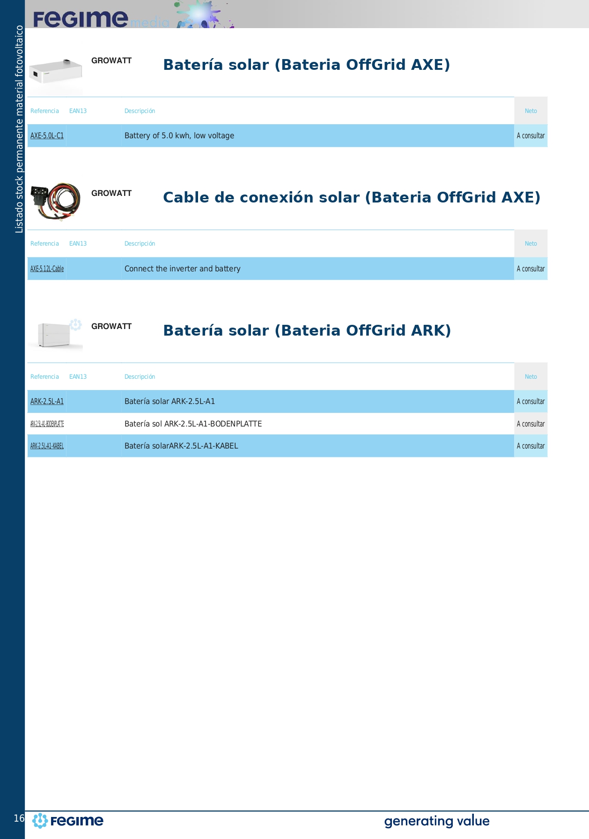Click the ARK battery product image

pyautogui.click(x=55, y=335)
